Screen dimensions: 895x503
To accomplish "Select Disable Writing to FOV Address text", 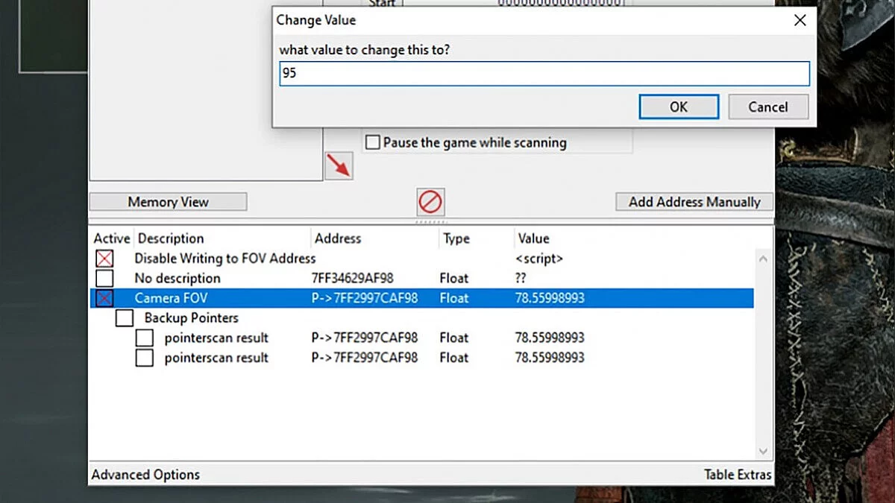I will pos(225,259).
